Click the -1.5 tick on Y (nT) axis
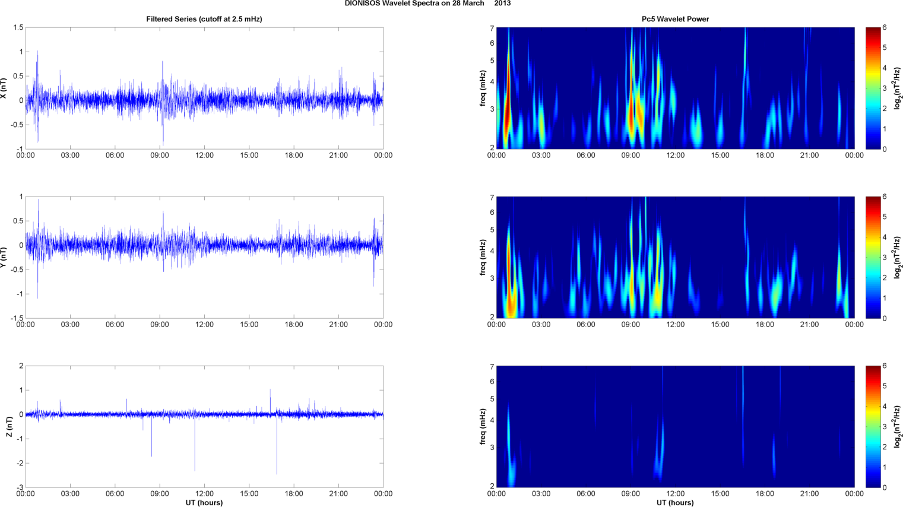903x507 pixels. pyautogui.click(x=17, y=318)
